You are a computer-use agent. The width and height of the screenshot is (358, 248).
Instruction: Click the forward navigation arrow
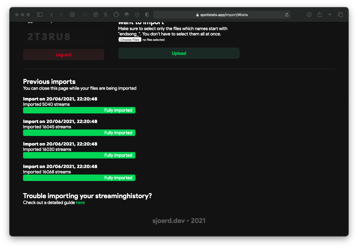[61, 15]
